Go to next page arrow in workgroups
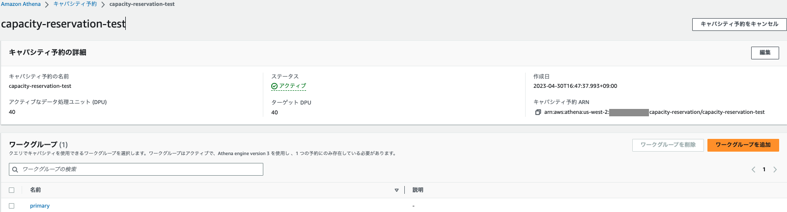 [775, 169]
